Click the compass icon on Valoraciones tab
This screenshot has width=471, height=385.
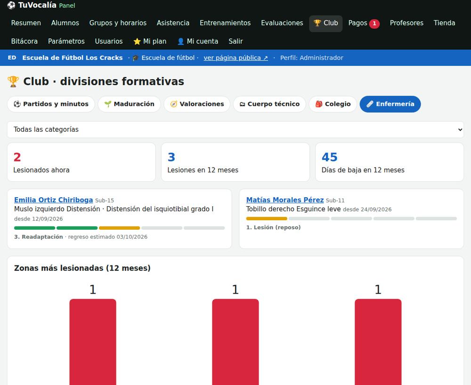click(x=174, y=104)
